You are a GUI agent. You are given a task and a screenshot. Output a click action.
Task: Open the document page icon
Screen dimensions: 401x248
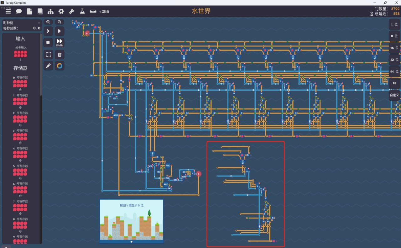click(29, 11)
